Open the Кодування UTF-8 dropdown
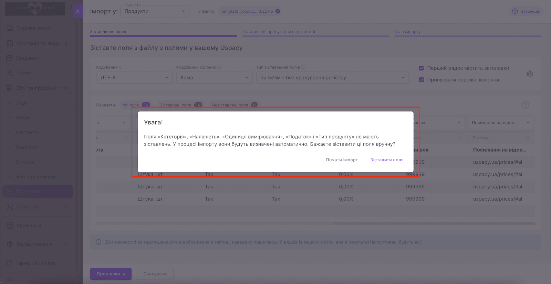This screenshot has height=284, width=551. (x=134, y=78)
